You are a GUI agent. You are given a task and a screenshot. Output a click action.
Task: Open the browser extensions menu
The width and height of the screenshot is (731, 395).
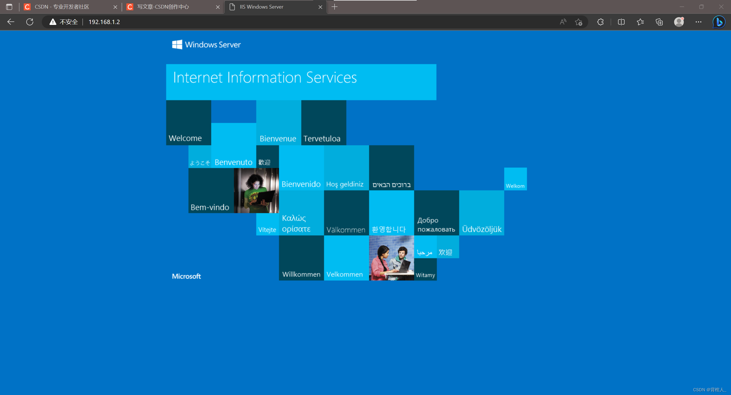tap(600, 22)
